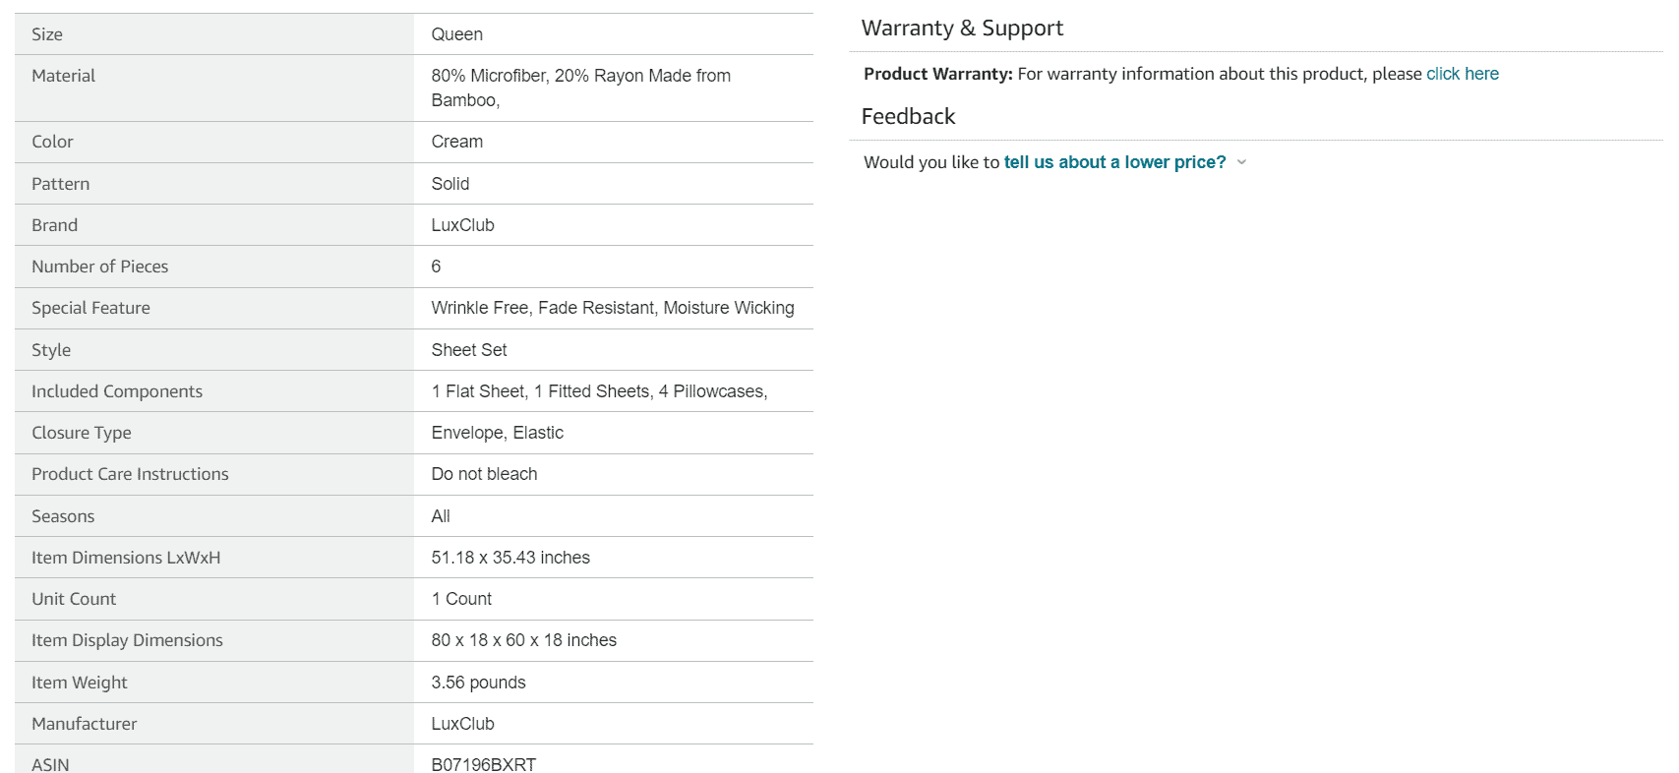Viewport: 1679px width, 773px height.
Task: Expand the lower price feedback chevron
Action: [x=1241, y=162]
